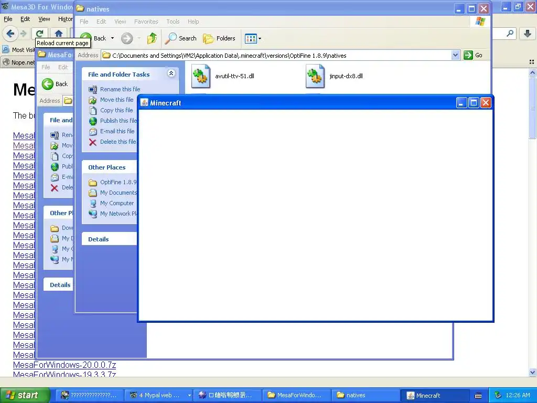Click question-marks titled taskbar button

click(x=89, y=395)
